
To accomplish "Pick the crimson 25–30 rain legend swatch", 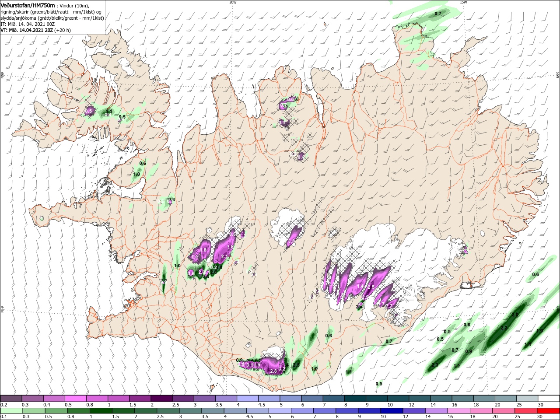I will [527, 411].
